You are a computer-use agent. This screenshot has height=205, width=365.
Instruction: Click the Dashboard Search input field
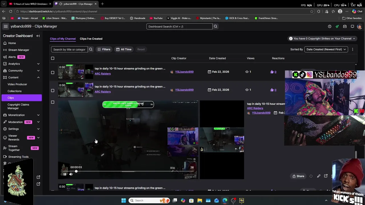[179, 26]
